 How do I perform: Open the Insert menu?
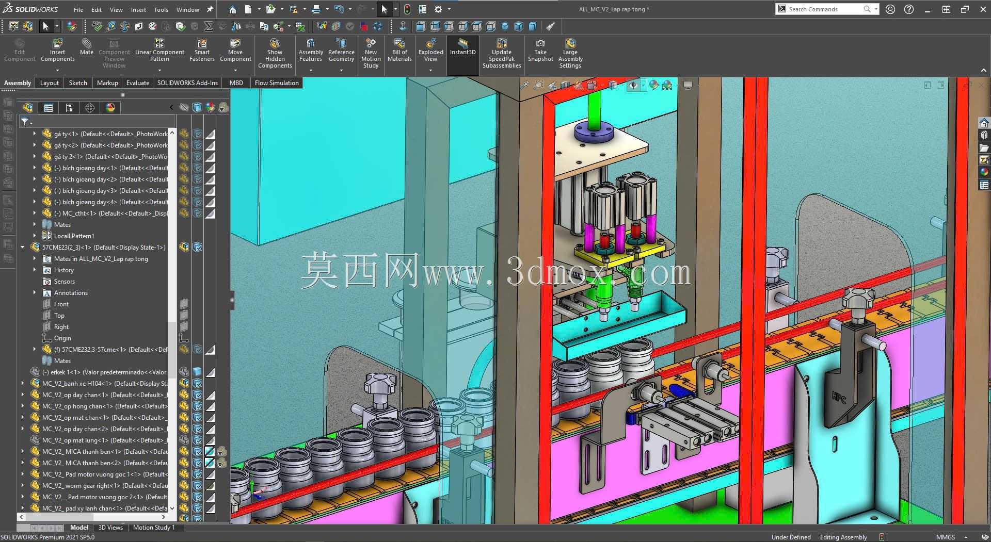pos(138,9)
